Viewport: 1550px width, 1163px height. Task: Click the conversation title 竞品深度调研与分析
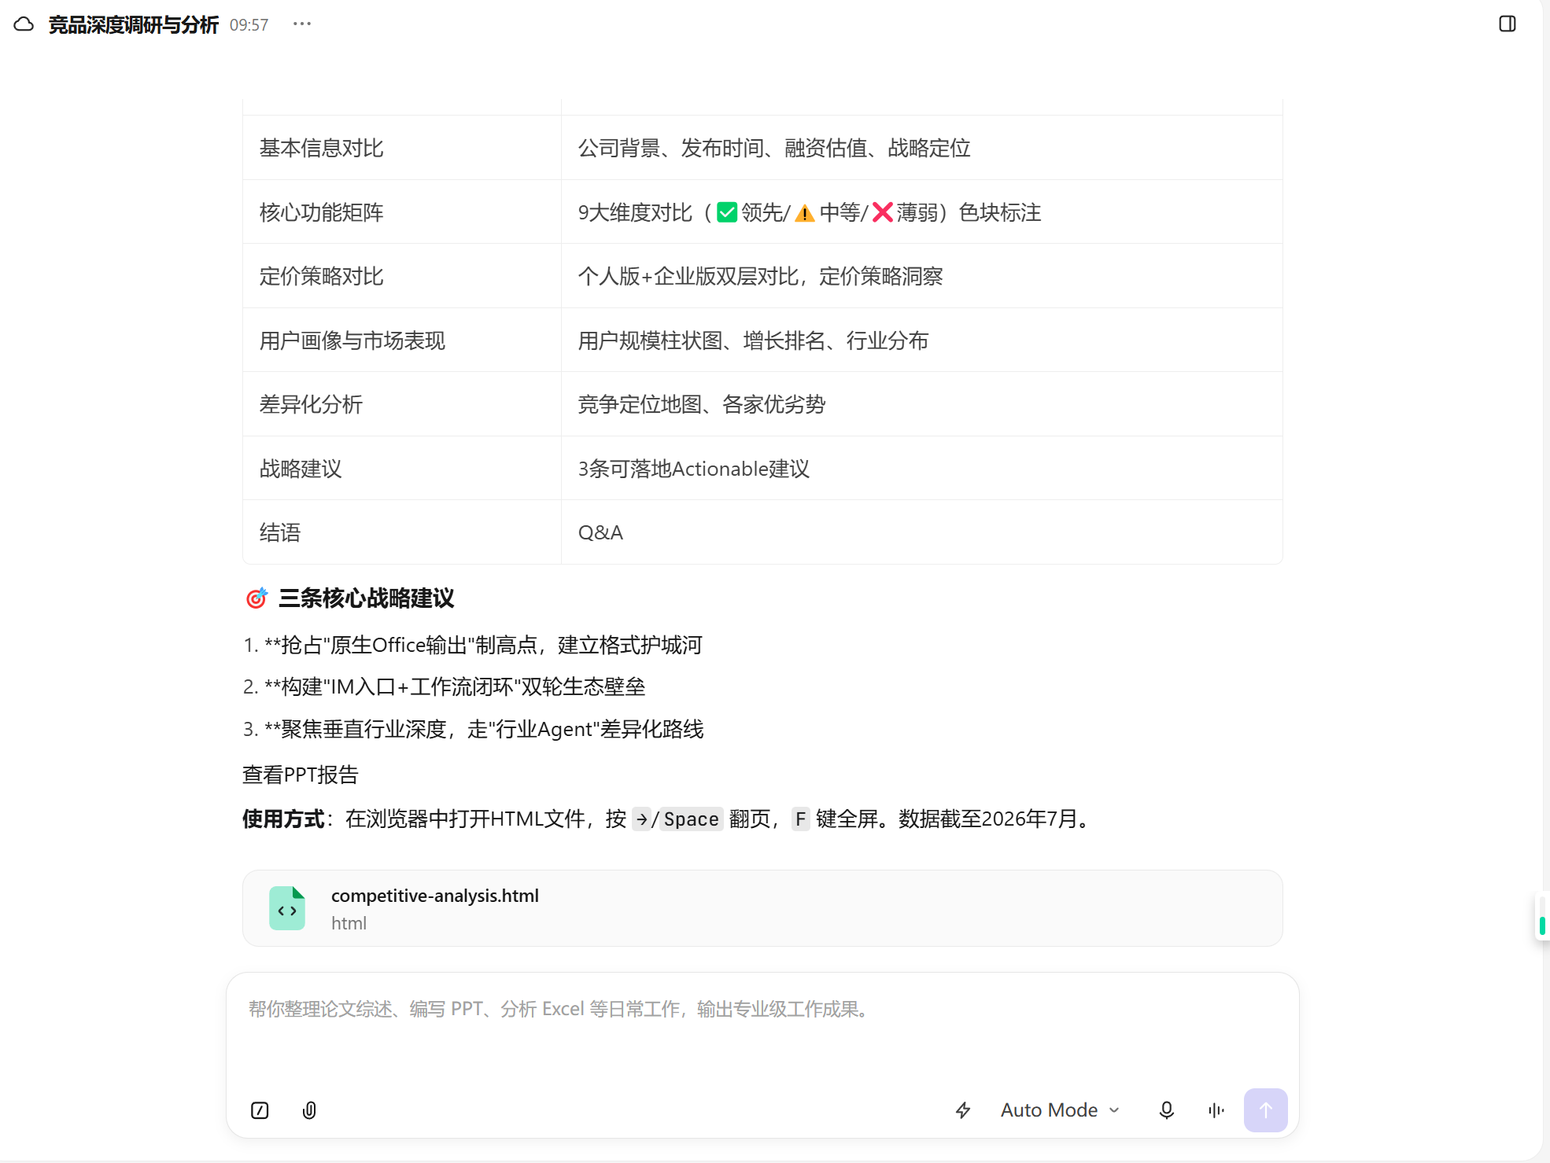pyautogui.click(x=134, y=25)
